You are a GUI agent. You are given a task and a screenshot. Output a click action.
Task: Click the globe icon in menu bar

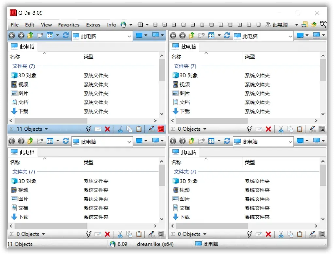point(123,25)
